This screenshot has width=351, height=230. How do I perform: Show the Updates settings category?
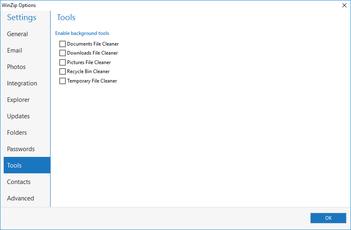27,116
